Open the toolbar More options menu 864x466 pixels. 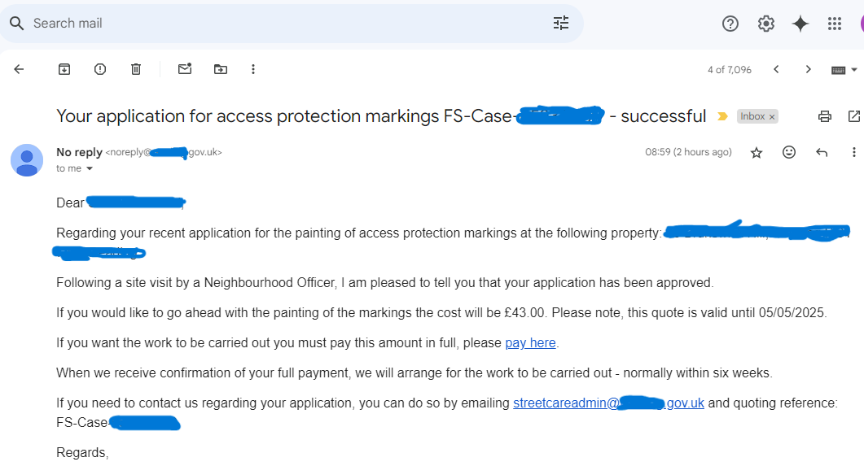[x=253, y=69]
